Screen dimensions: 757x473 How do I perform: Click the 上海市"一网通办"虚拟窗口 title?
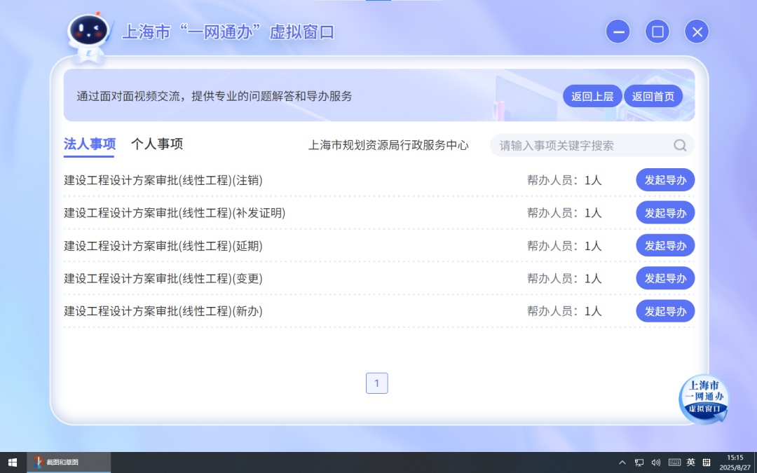pyautogui.click(x=228, y=32)
